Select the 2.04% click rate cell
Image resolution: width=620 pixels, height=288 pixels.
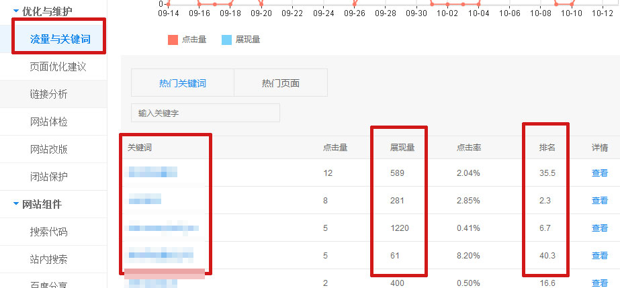(x=468, y=173)
